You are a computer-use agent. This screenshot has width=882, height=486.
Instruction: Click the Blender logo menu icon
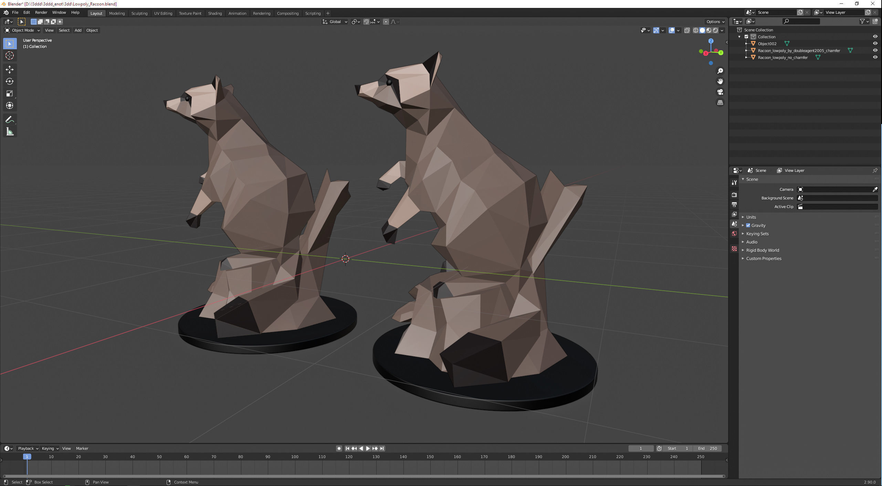(x=6, y=12)
